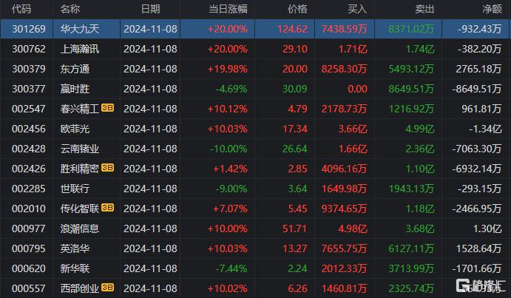Click the +19.98% change for 东方通

pyautogui.click(x=228, y=69)
